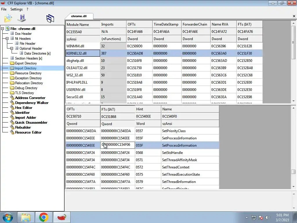
Task: Open Windows Start menu orb
Action: click(x=8, y=217)
